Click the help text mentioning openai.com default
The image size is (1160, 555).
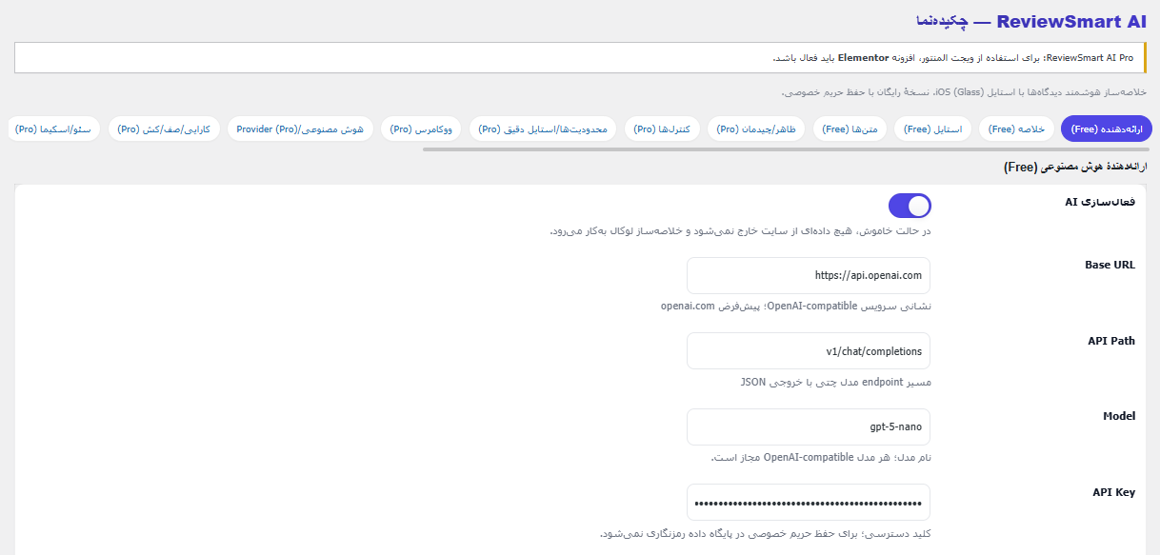(x=795, y=307)
